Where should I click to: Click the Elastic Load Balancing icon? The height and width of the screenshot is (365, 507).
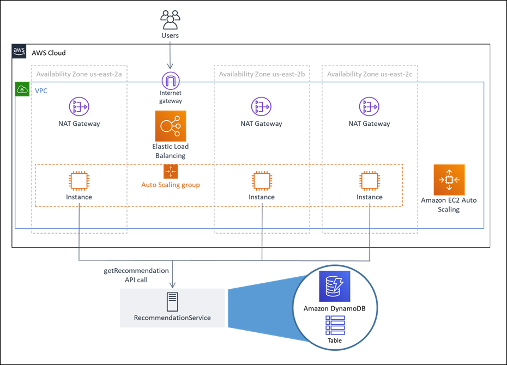(x=171, y=126)
